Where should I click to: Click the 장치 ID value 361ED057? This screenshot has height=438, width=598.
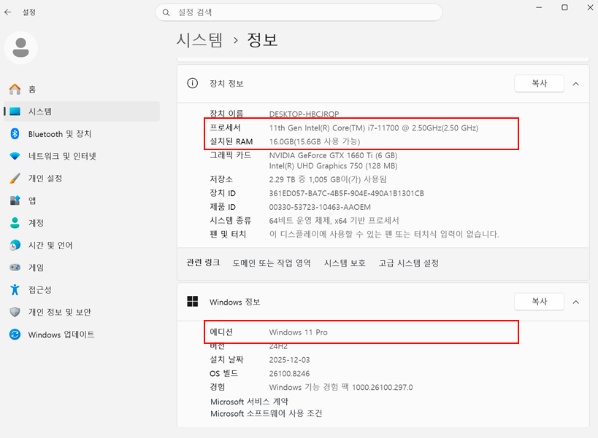pyautogui.click(x=346, y=193)
